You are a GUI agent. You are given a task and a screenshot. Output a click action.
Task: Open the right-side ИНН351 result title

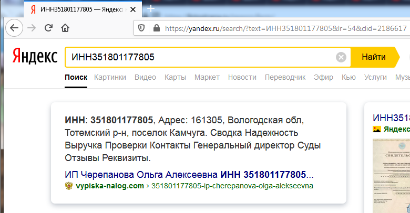391,118
